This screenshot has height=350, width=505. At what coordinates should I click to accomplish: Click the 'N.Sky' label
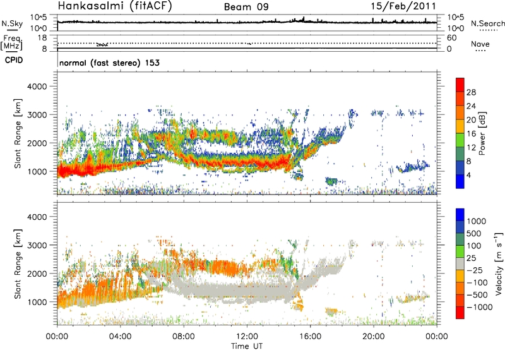coord(12,23)
